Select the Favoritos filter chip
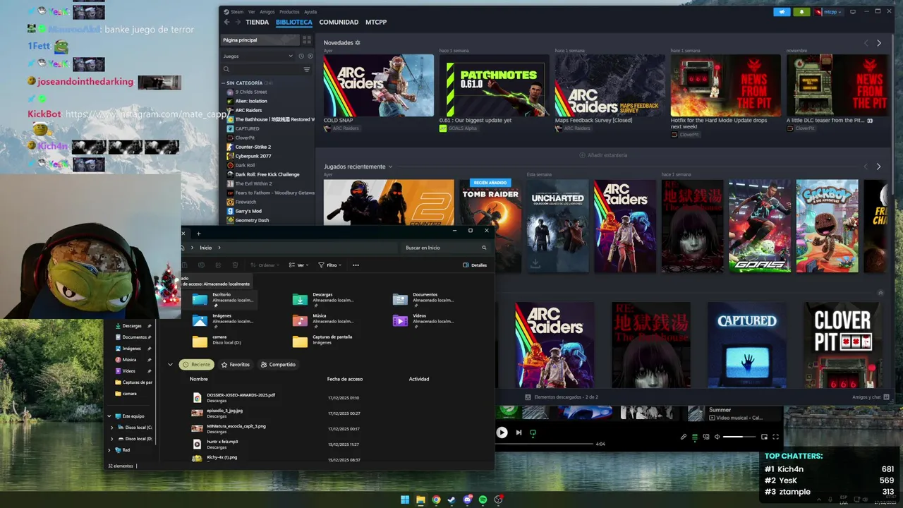The width and height of the screenshot is (903, 508). pos(236,365)
